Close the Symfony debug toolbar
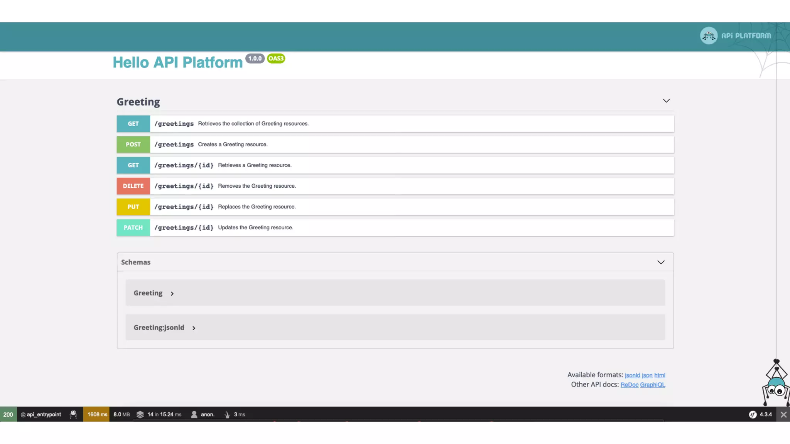Viewport: 790px width, 444px height. click(783, 415)
